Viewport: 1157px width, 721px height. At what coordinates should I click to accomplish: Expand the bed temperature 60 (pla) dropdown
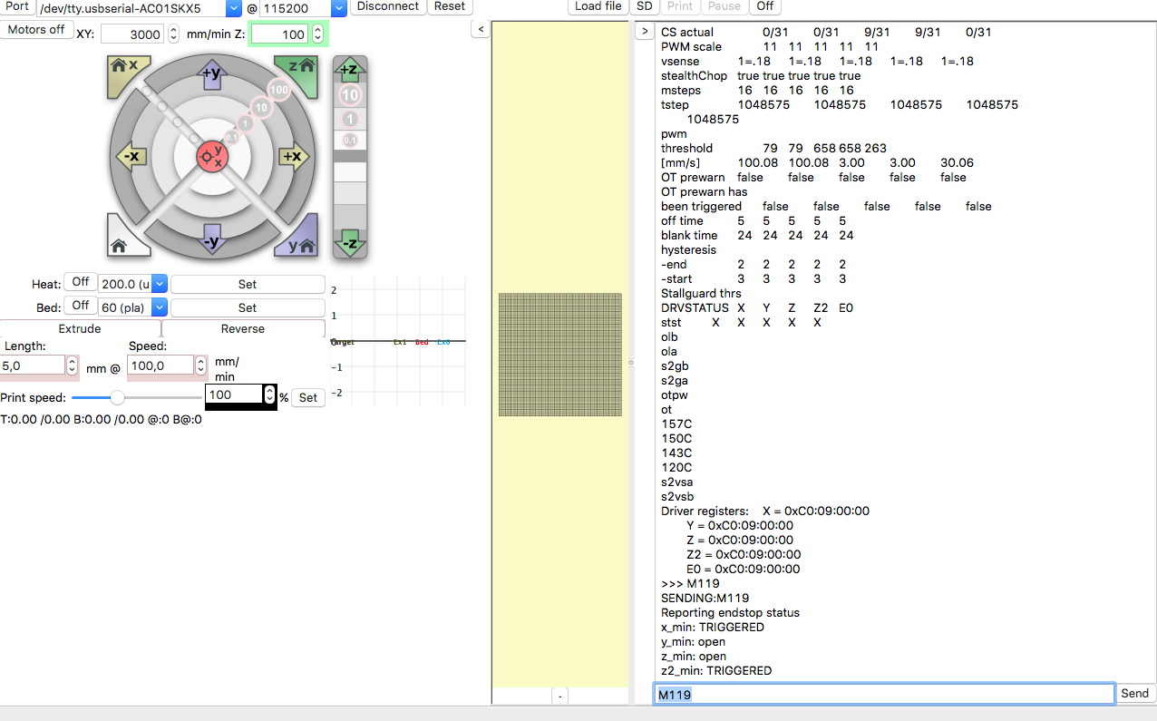coord(159,307)
